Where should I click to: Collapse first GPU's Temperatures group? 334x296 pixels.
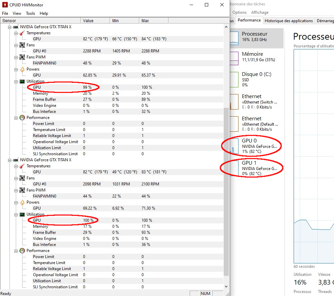coord(16,33)
